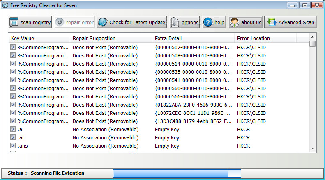
Task: Sort by Repair Suggestion column header
Action: click(x=111, y=38)
